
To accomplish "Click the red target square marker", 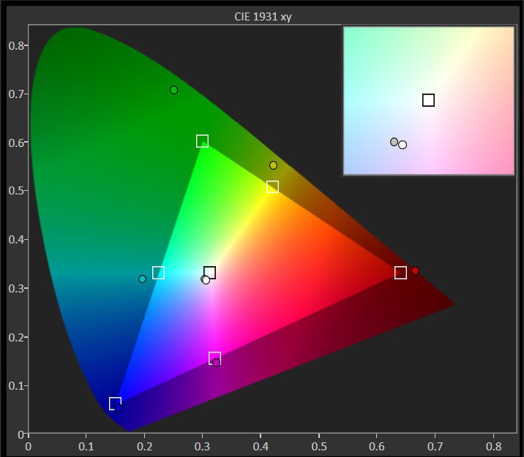I will tap(400, 273).
